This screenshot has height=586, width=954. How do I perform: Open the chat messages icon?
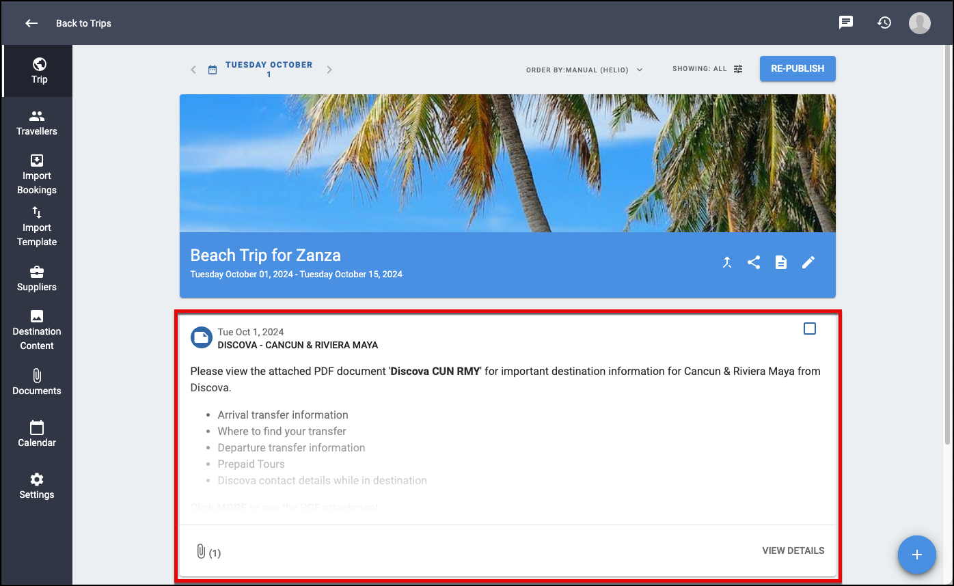[846, 23]
